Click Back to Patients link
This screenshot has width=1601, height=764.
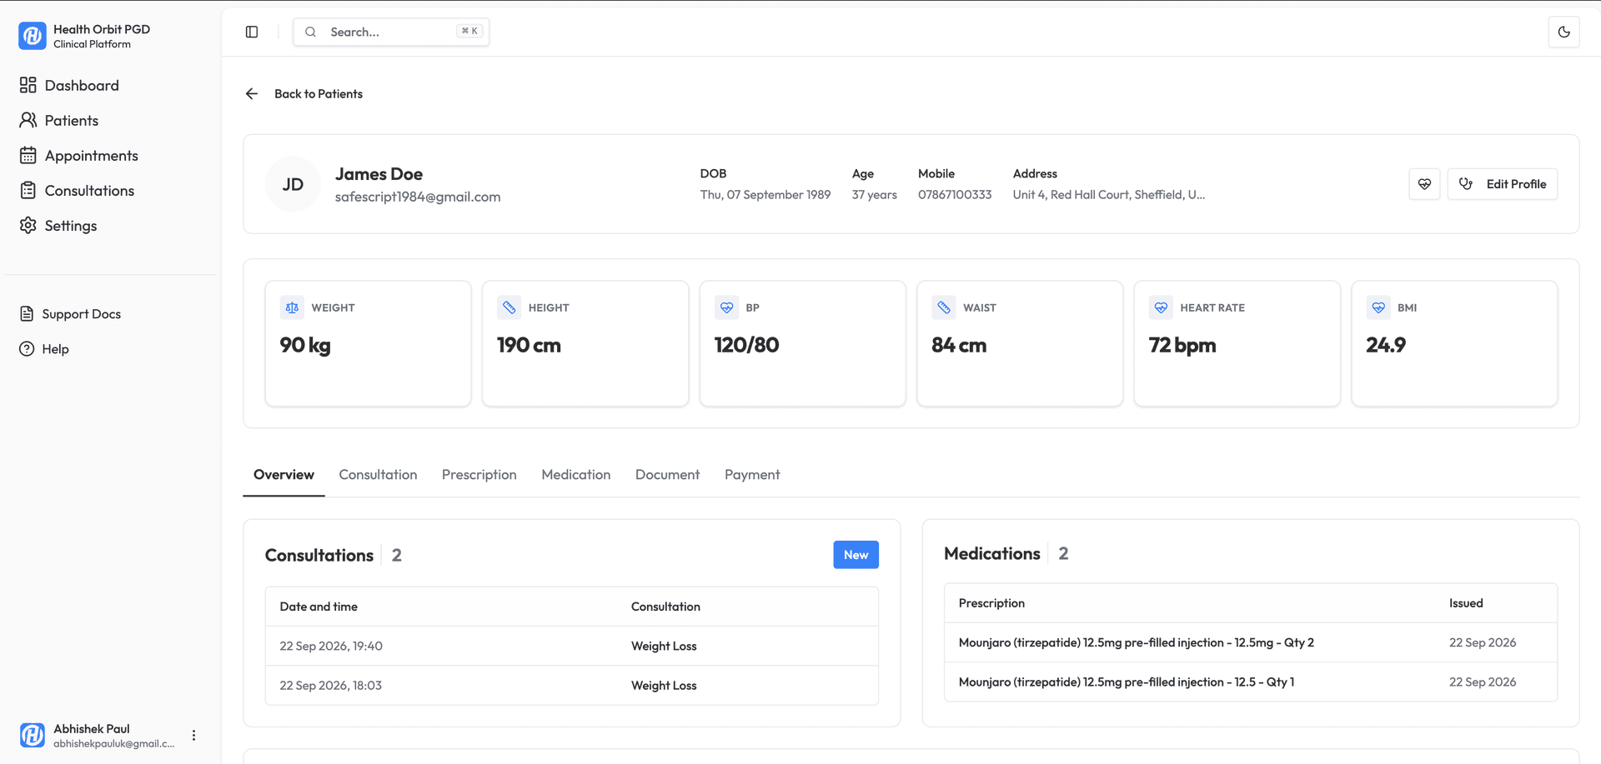[x=319, y=93]
